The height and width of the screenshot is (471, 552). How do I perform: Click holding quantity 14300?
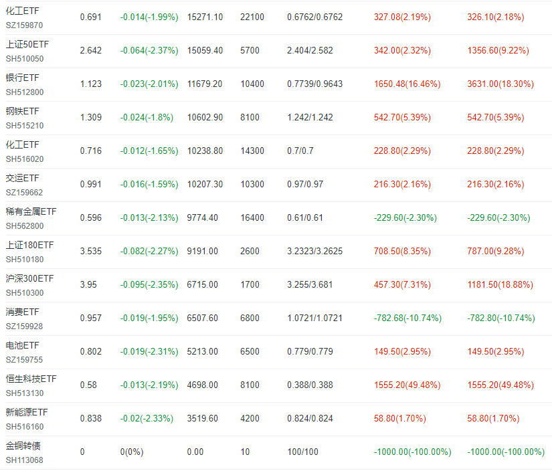252,151
